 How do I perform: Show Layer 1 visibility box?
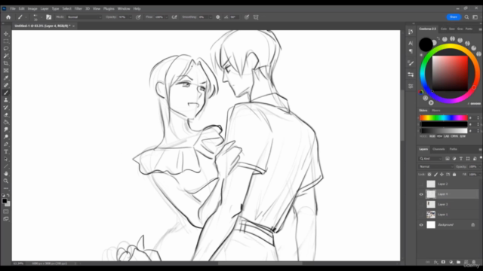click(421, 215)
